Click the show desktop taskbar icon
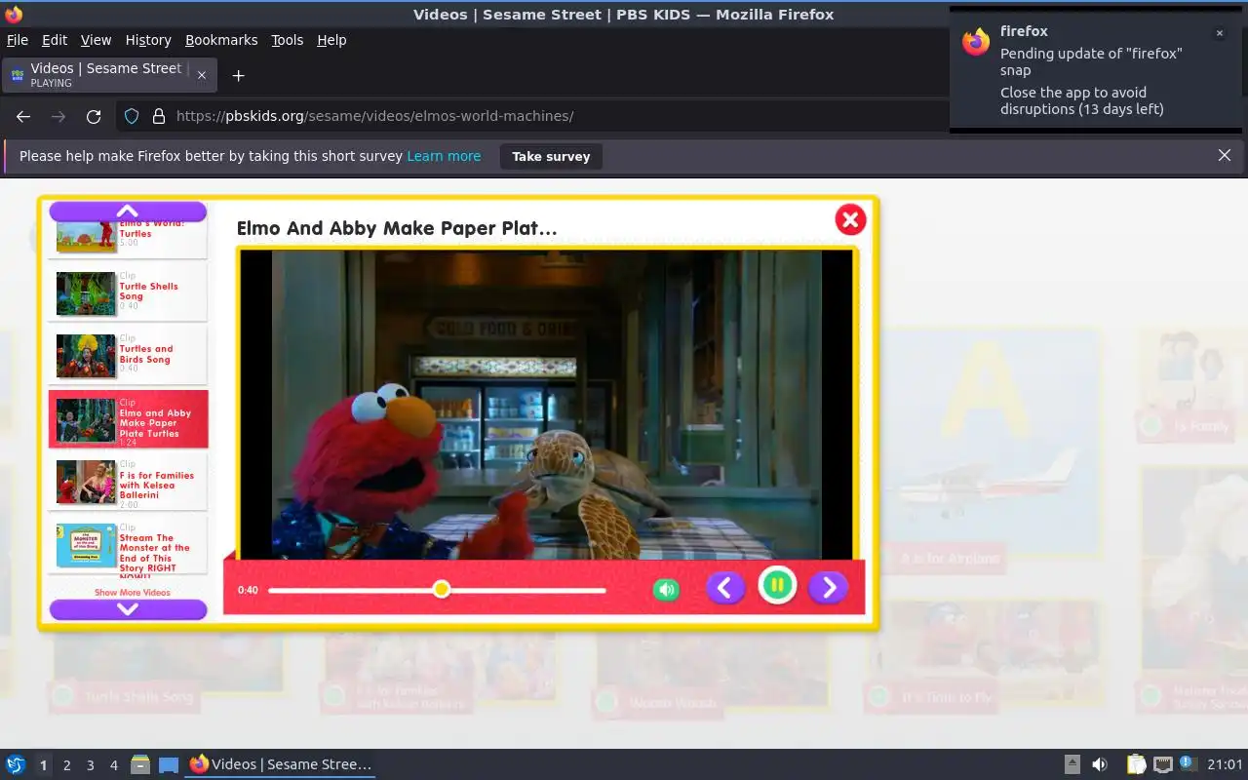 [x=169, y=764]
